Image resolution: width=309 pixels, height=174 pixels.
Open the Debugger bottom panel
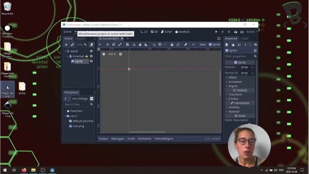click(x=118, y=139)
